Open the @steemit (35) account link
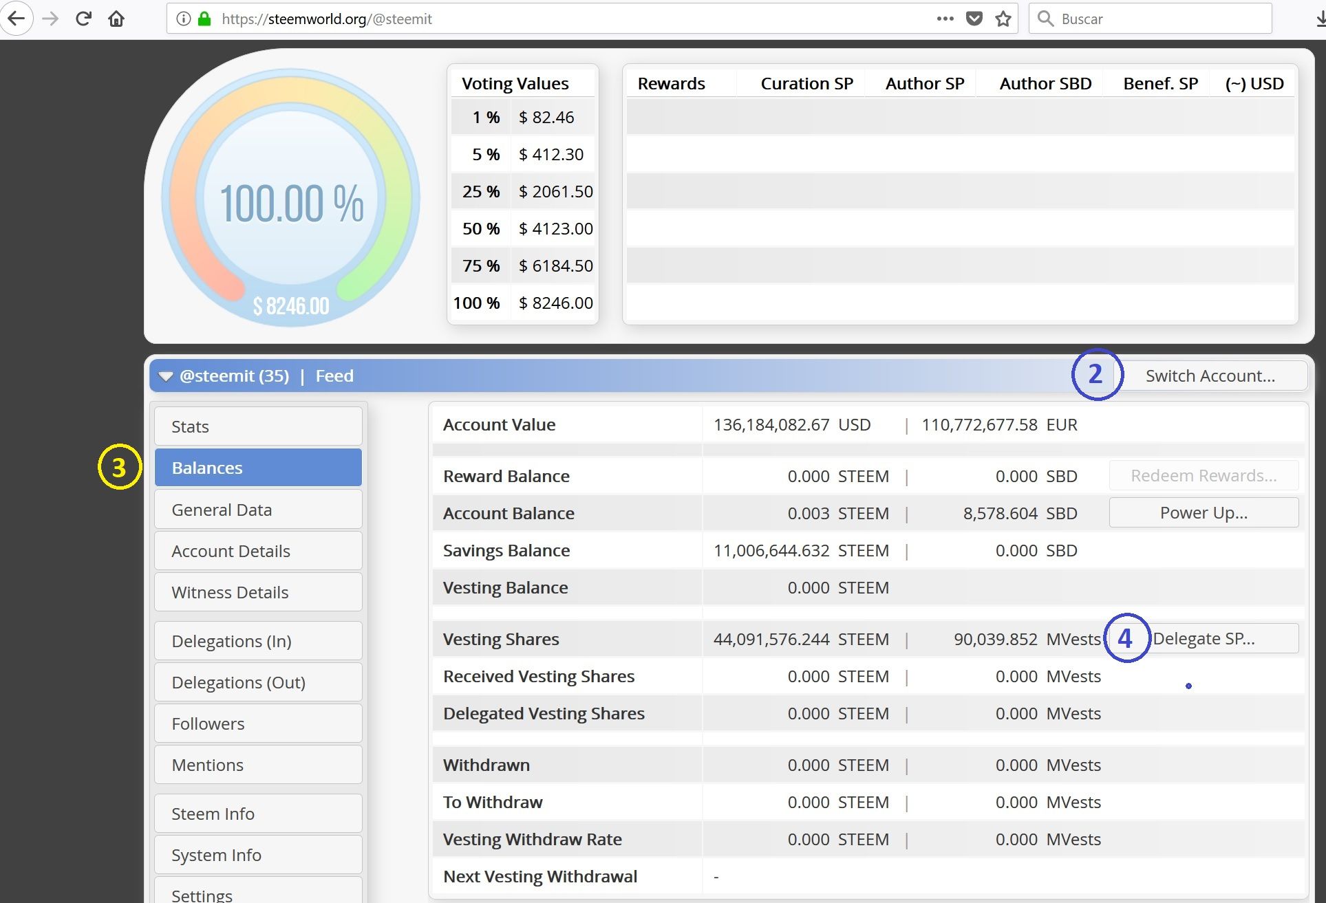The height and width of the screenshot is (903, 1326). 234,376
